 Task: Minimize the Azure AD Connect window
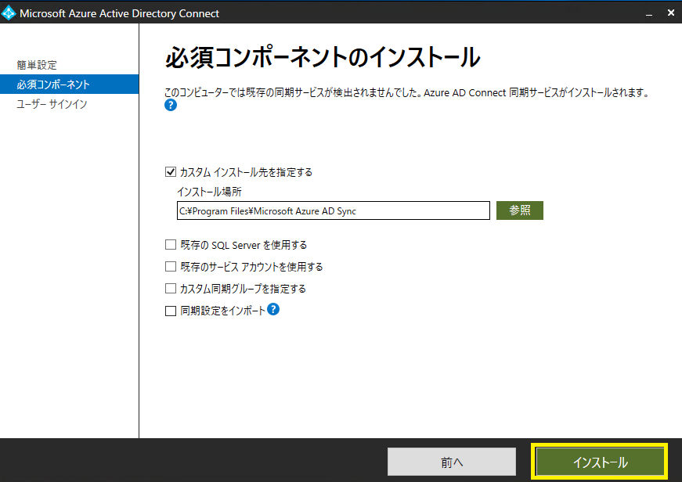pyautogui.click(x=649, y=13)
